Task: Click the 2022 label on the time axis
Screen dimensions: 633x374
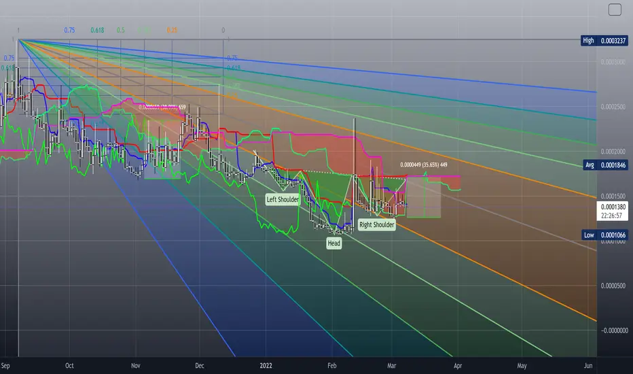Action: (266, 366)
